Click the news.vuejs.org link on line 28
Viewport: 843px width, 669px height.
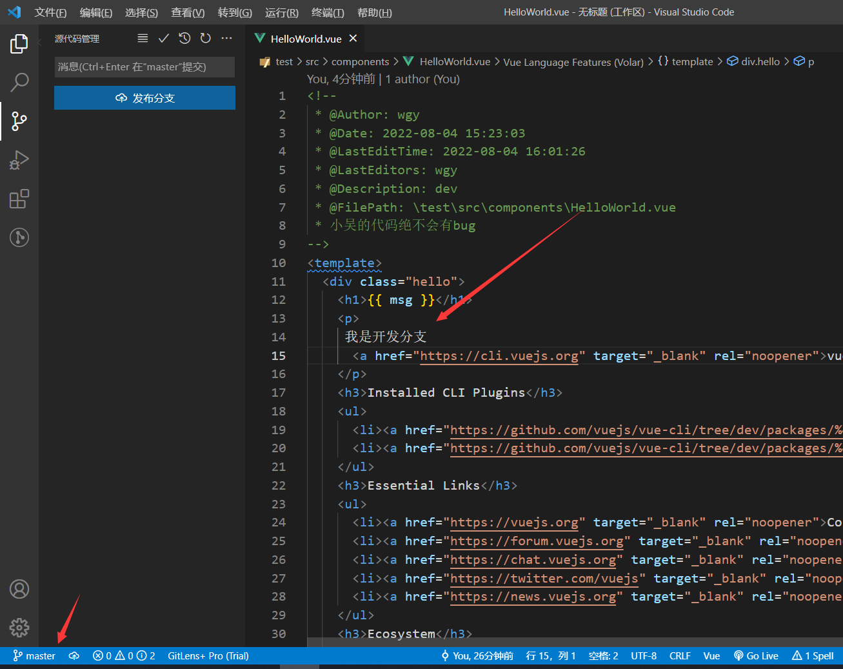pyautogui.click(x=533, y=597)
